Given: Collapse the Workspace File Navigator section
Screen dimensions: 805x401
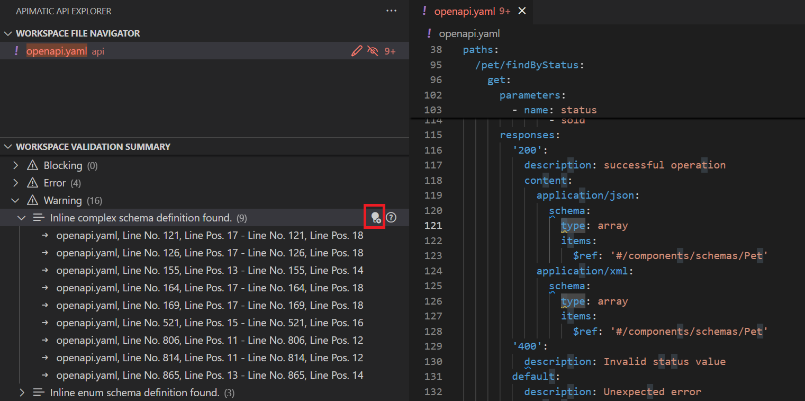Looking at the screenshot, I should 7,33.
